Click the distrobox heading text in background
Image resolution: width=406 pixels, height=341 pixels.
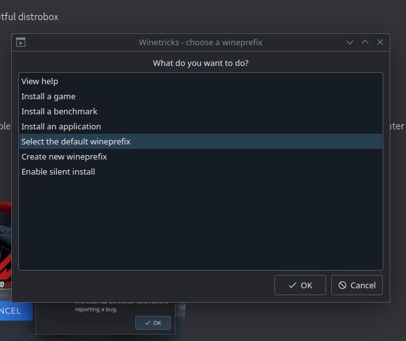(29, 17)
